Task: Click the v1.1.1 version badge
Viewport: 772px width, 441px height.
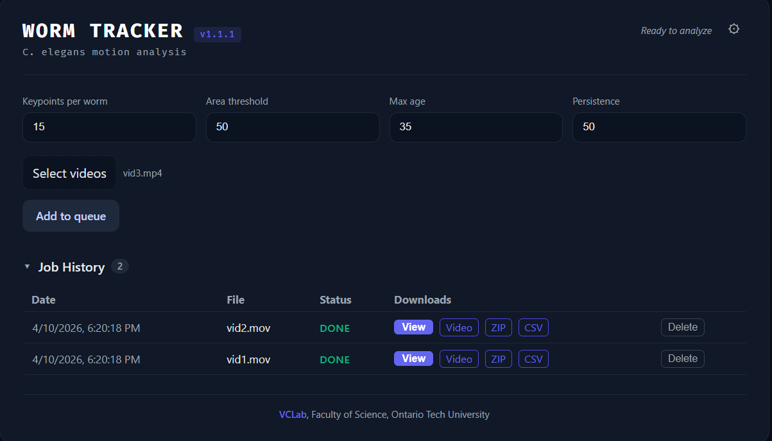Action: click(x=217, y=34)
